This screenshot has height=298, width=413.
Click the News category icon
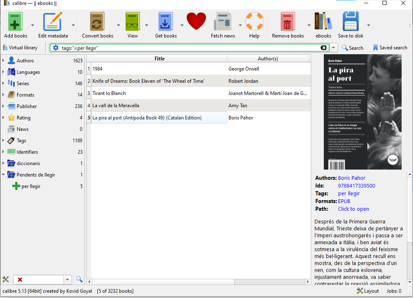[11, 129]
